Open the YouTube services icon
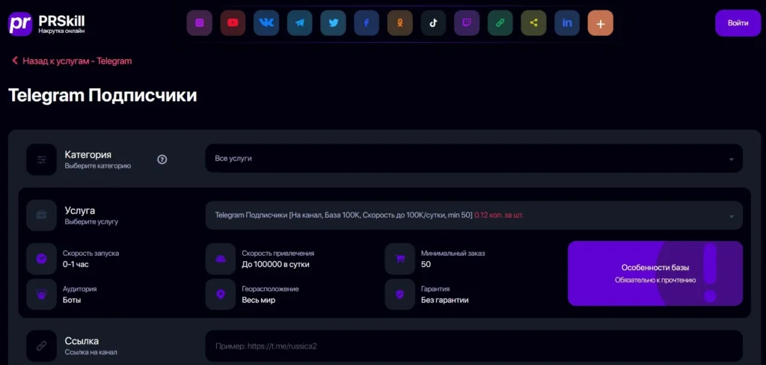The height and width of the screenshot is (365, 766). tap(233, 23)
